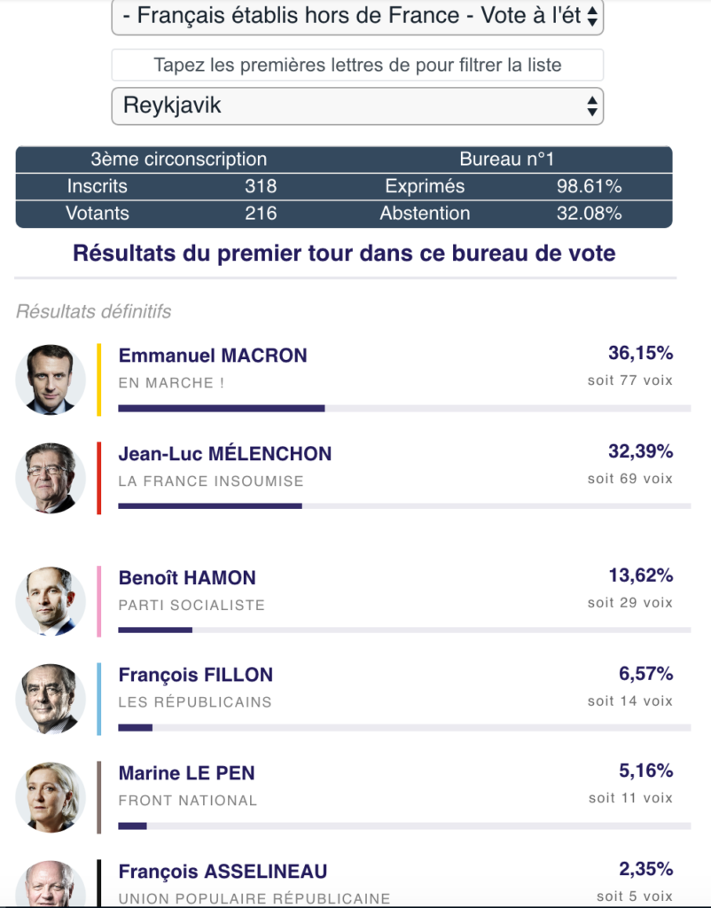Click the Benoît HAMON name
This screenshot has height=908, width=711.
187,578
